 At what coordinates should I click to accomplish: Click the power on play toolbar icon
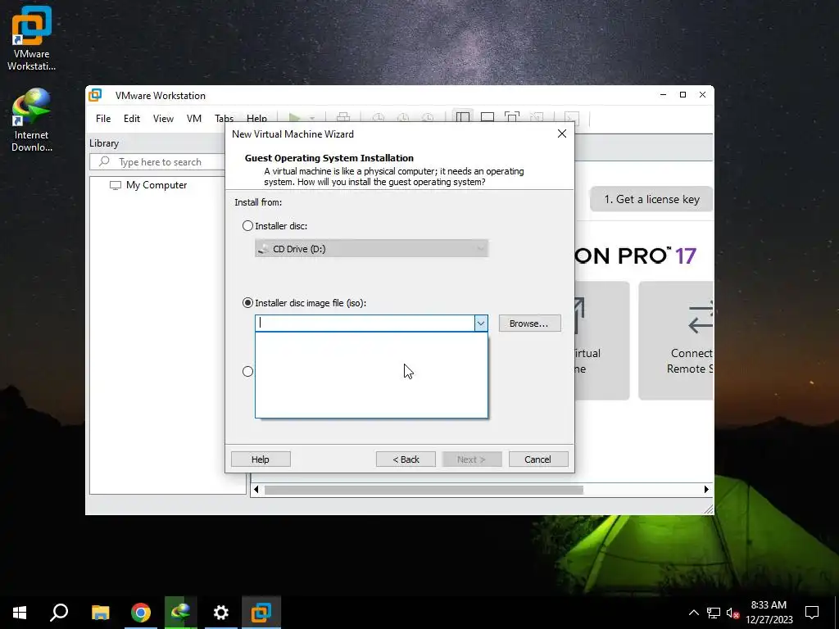[x=294, y=118]
